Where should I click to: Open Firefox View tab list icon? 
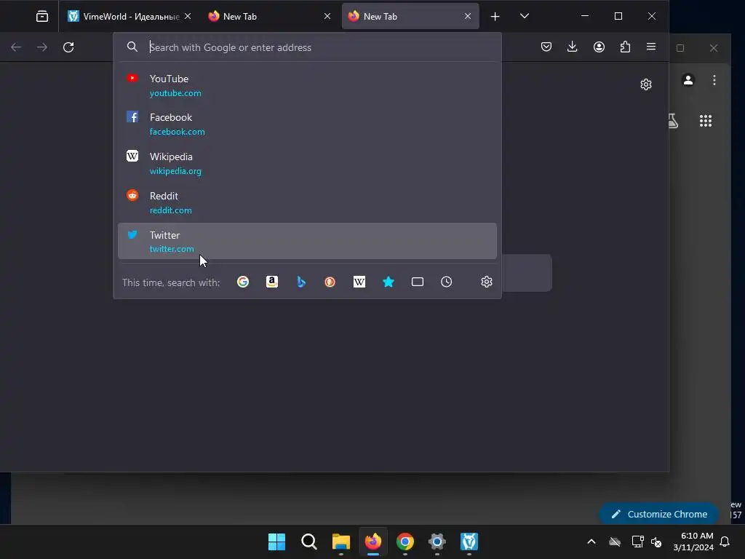[41, 16]
